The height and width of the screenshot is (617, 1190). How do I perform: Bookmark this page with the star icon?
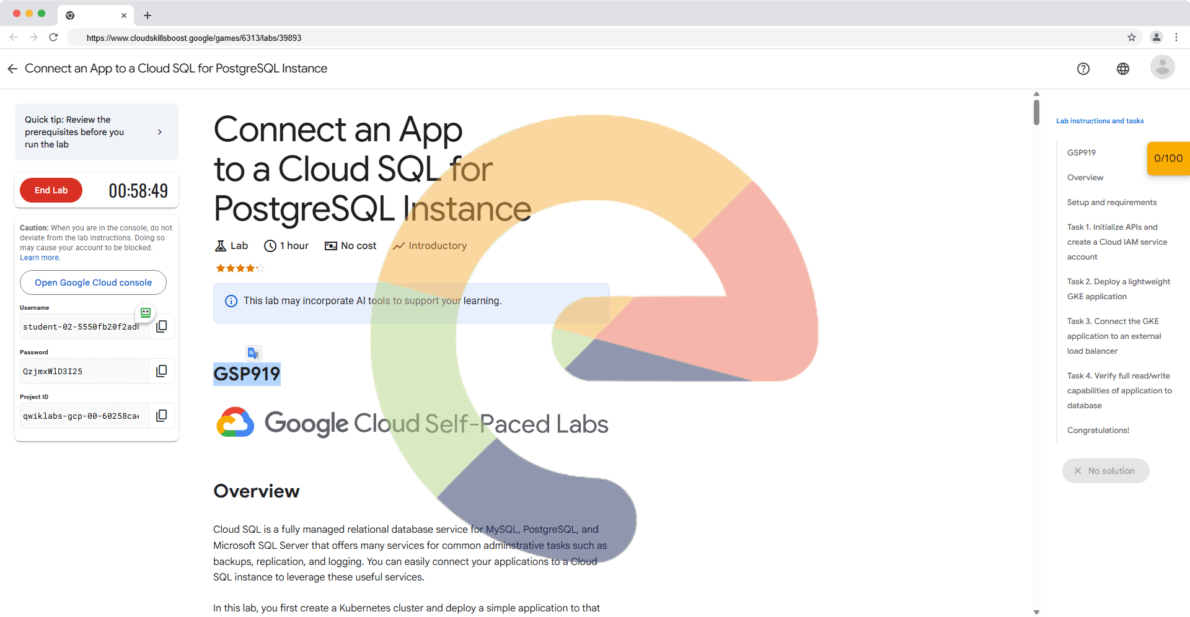[1131, 38]
